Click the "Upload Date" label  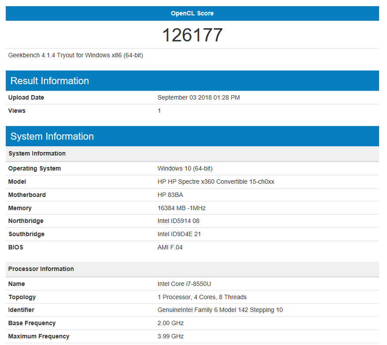click(x=26, y=97)
